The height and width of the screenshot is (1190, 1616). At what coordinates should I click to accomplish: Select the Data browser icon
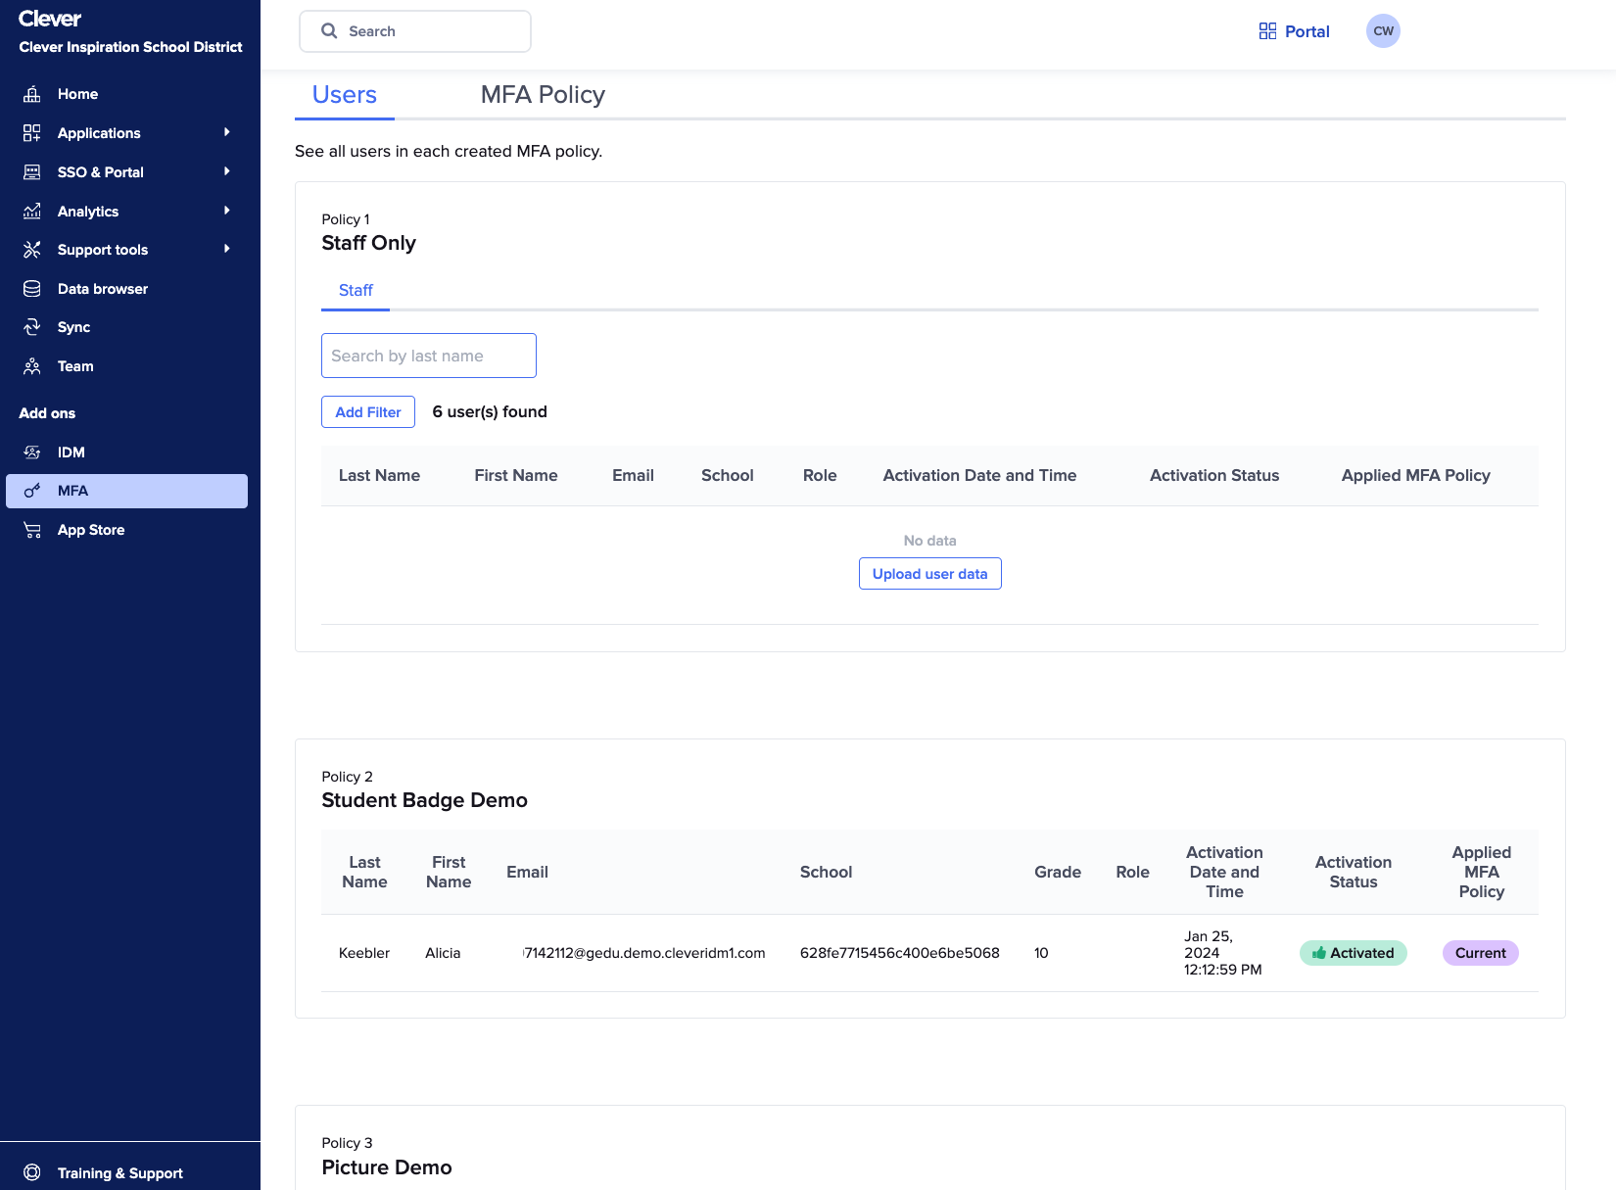32,288
